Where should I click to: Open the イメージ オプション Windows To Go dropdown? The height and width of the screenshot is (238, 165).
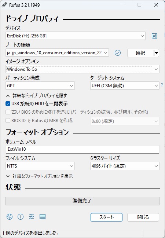[x=82, y=69]
